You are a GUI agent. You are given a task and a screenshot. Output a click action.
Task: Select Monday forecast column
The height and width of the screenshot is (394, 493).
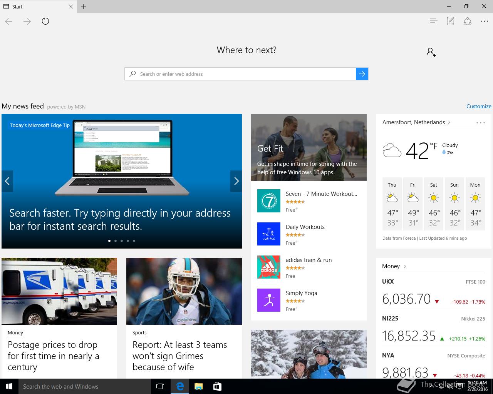[x=475, y=204]
